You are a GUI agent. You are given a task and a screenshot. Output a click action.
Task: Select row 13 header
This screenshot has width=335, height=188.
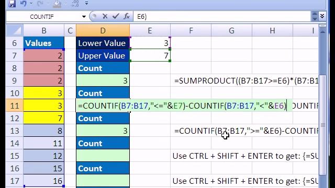click(15, 131)
